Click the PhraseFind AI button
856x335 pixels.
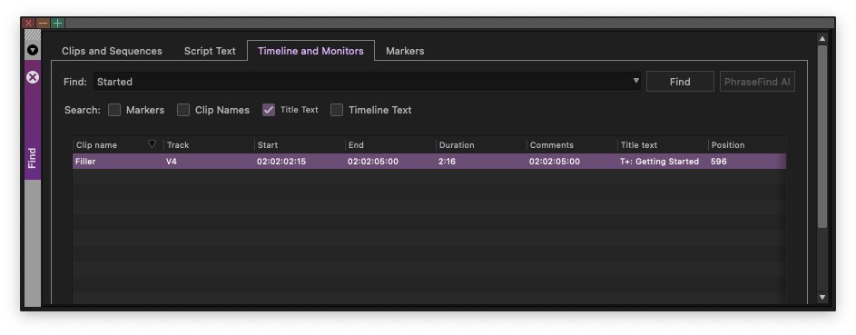point(757,82)
